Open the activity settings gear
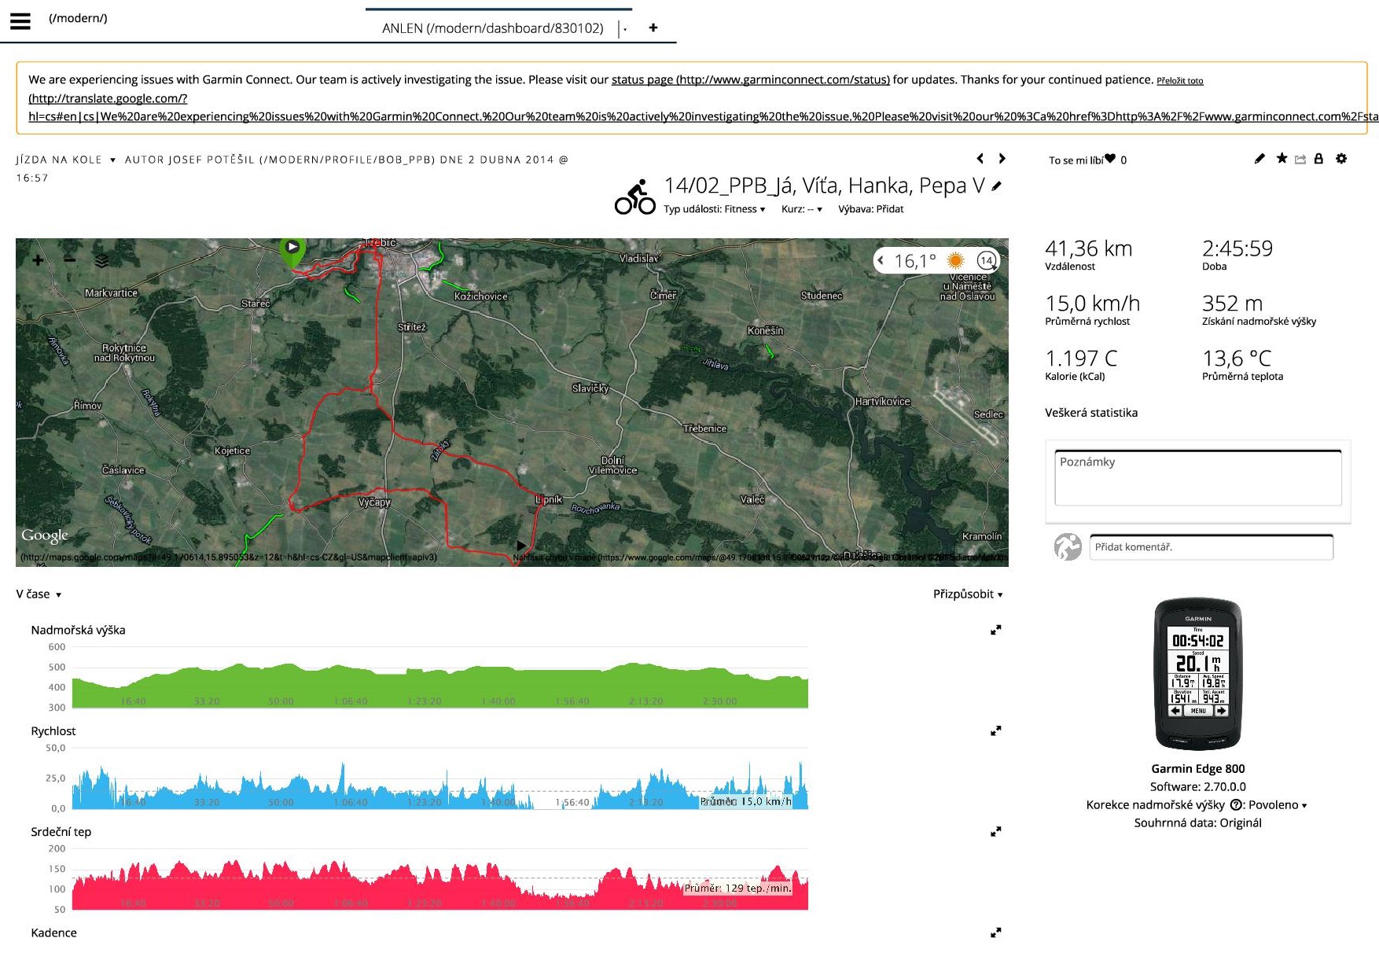1379x975 pixels. click(1341, 159)
